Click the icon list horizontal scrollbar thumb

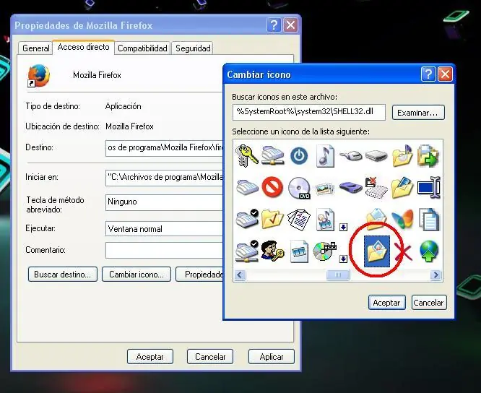tap(338, 275)
